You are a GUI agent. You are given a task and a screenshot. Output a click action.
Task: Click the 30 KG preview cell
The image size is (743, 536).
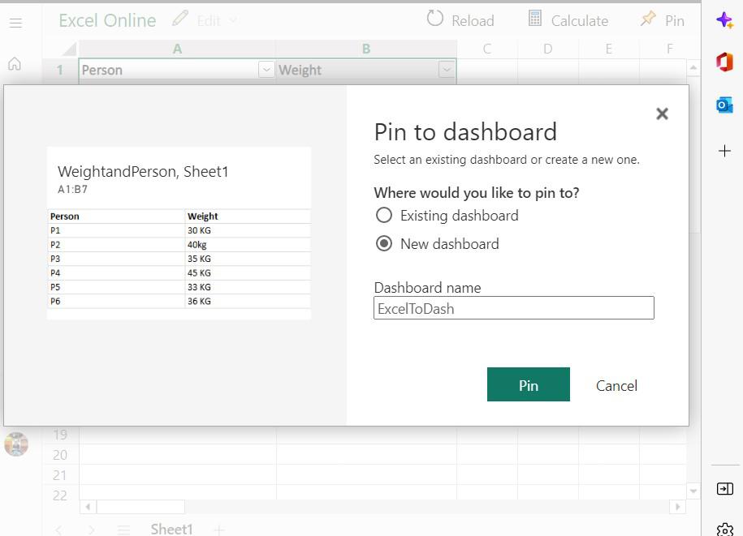tap(248, 230)
